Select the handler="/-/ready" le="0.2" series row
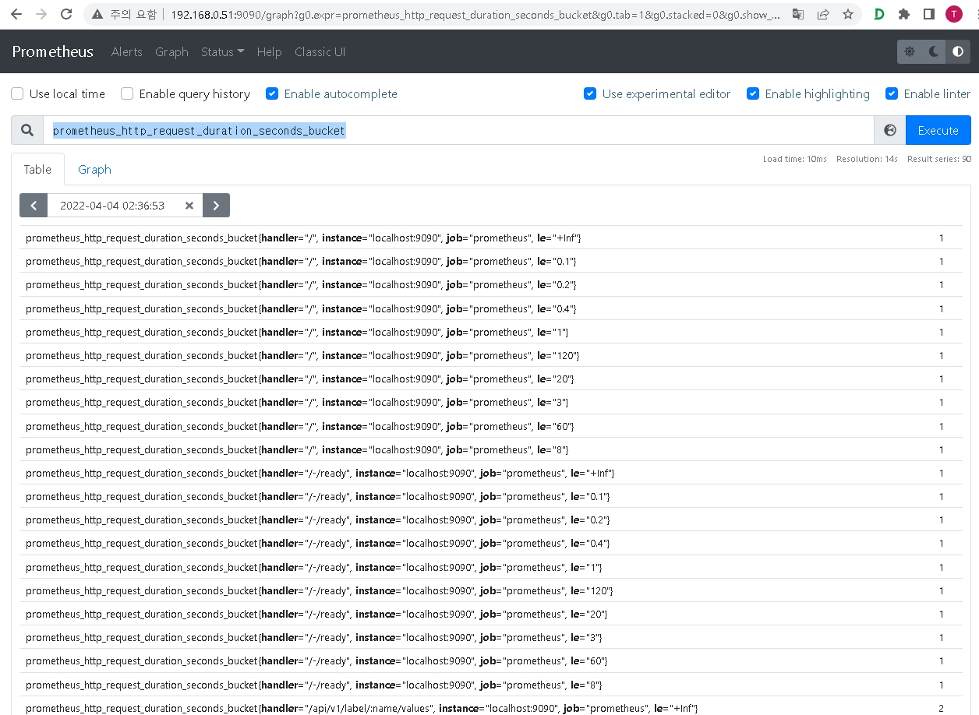The image size is (979, 715). pyautogui.click(x=491, y=520)
